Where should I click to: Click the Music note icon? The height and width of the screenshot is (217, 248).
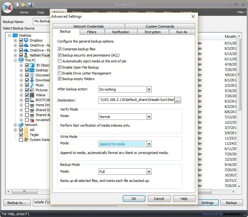(32, 85)
